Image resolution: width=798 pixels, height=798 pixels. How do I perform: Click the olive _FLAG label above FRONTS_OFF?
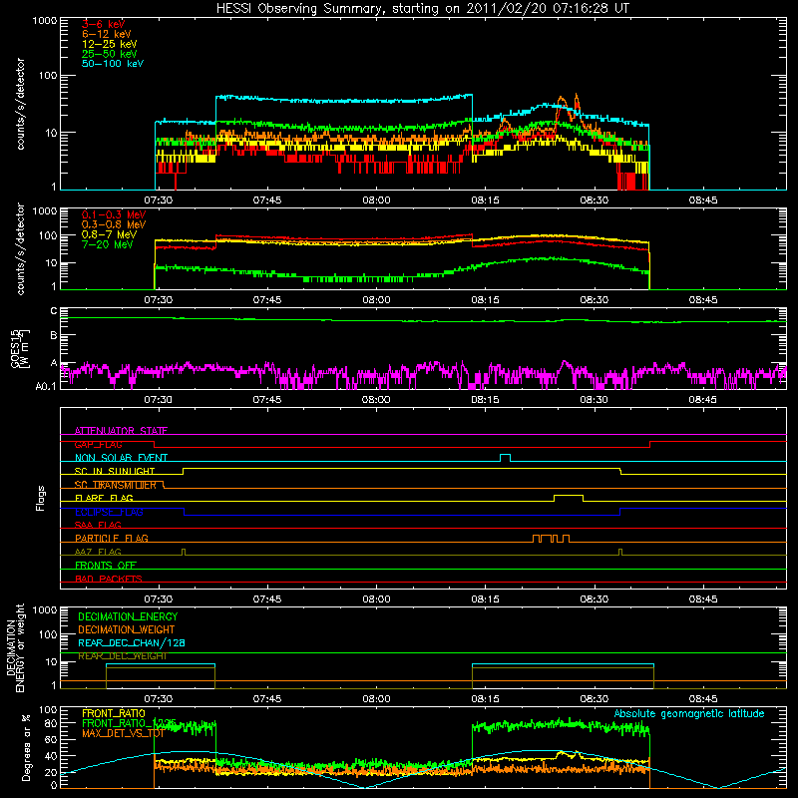(98, 552)
